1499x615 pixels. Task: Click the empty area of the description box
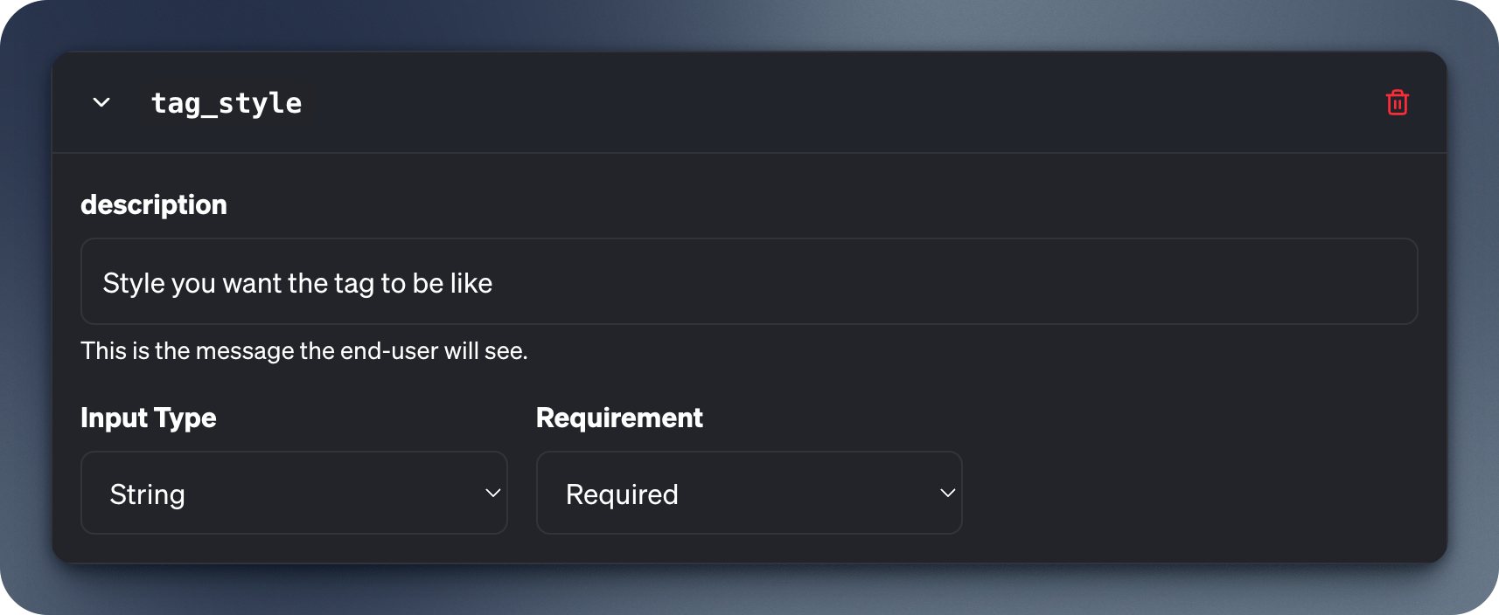click(x=962, y=282)
